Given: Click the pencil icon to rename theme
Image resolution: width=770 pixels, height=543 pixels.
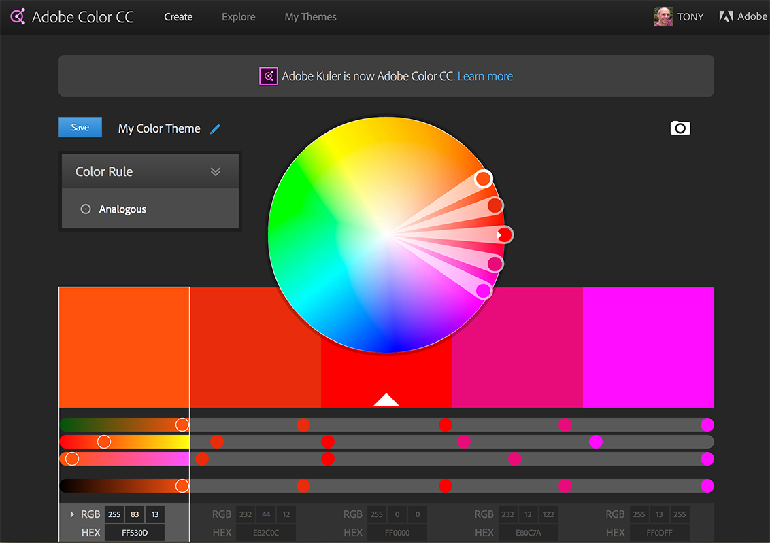Looking at the screenshot, I should (x=215, y=129).
